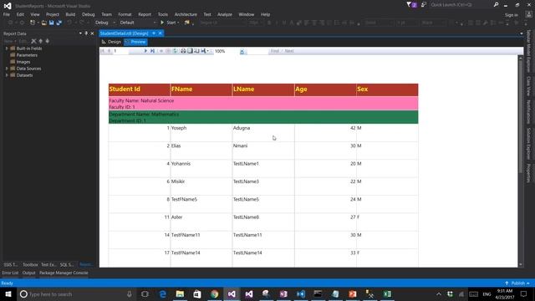The height and width of the screenshot is (301, 535).
Task: Click the New Project icon
Action: [33, 23]
